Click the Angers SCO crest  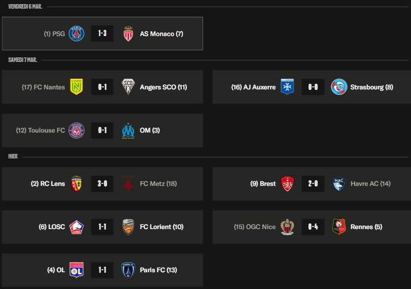(128, 87)
